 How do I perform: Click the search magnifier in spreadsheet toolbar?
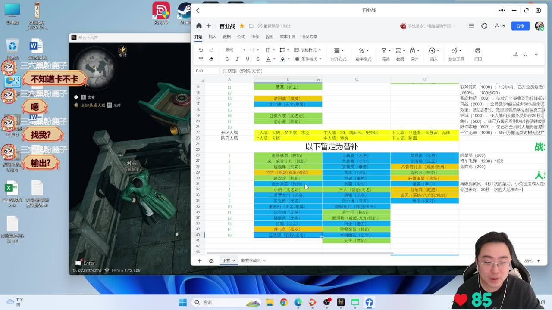point(526,54)
